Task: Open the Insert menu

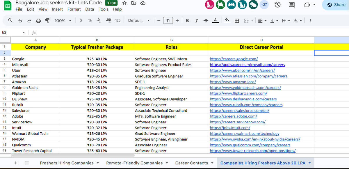Action: tap(57, 9)
